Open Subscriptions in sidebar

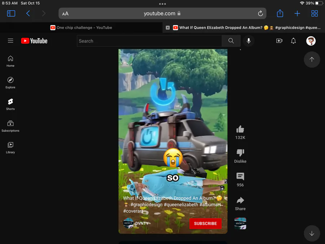(x=10, y=126)
